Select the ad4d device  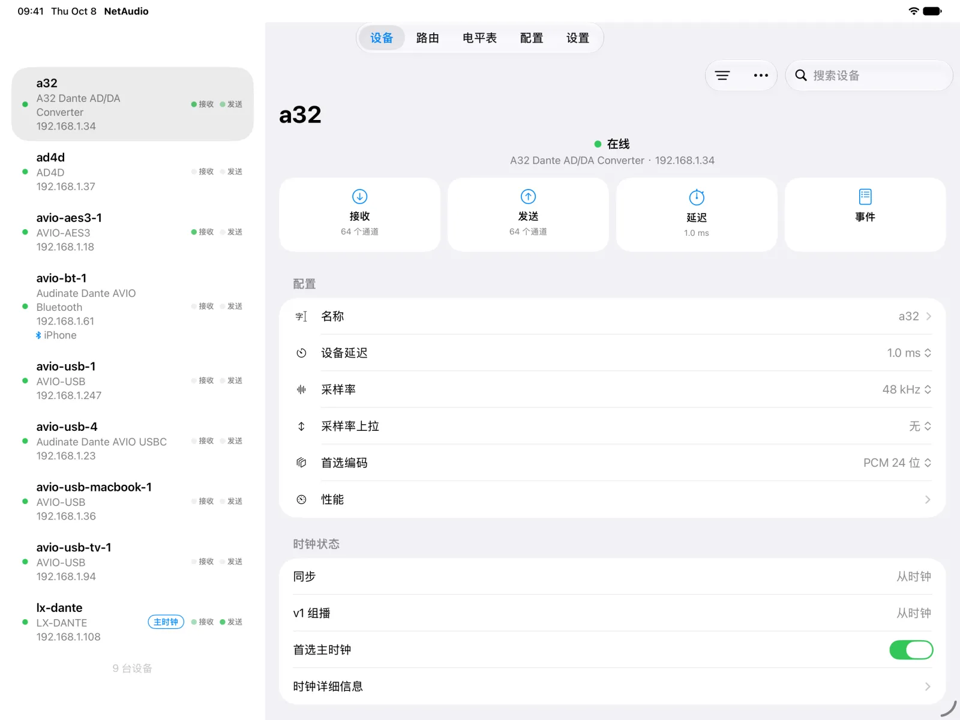coord(133,172)
